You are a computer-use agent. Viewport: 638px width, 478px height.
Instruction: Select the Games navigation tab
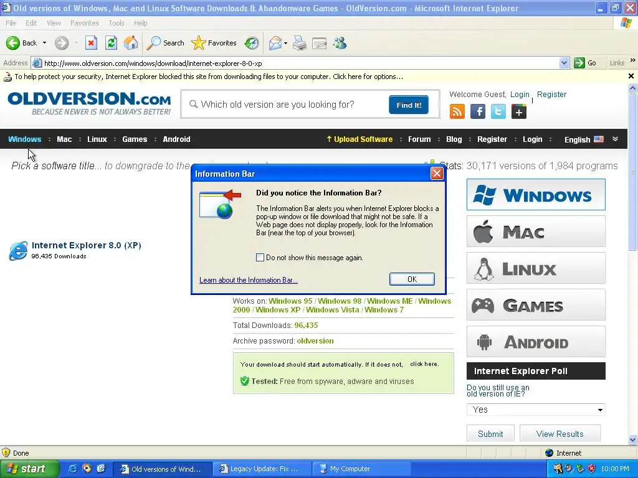(135, 139)
